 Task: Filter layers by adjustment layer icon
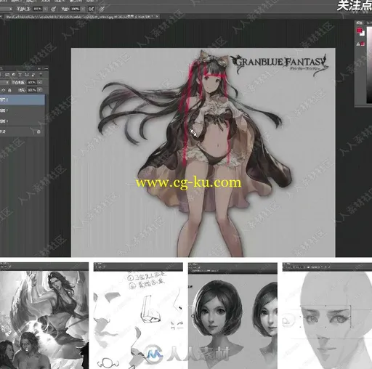(14, 75)
